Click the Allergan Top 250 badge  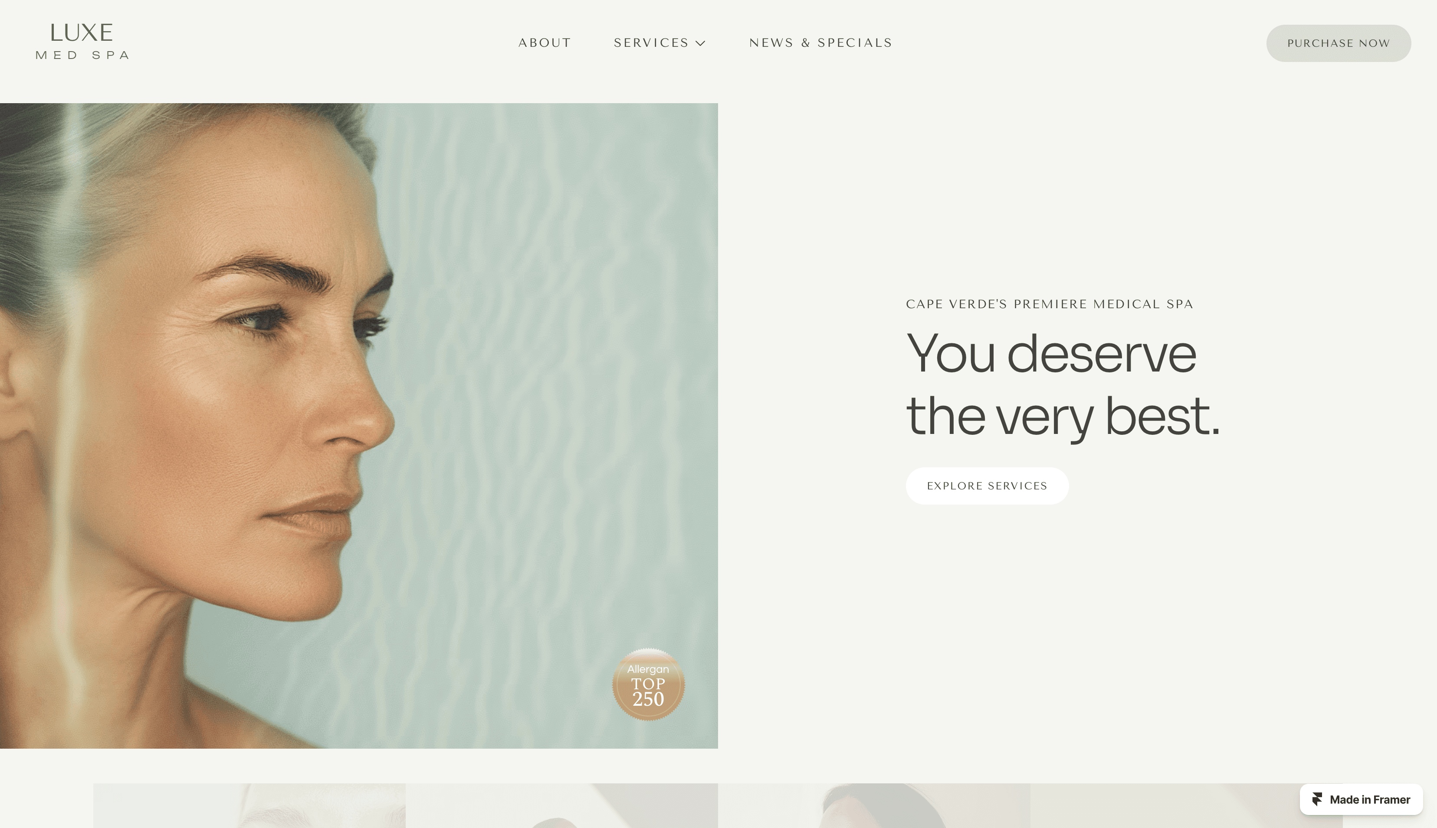point(648,684)
